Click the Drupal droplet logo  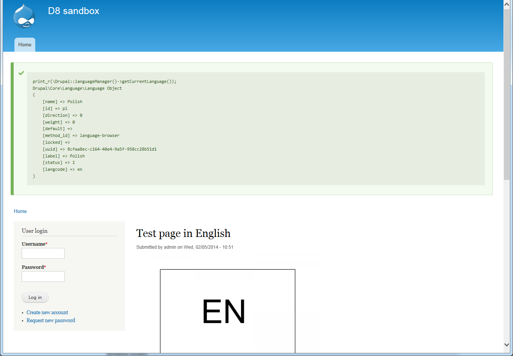pyautogui.click(x=24, y=16)
